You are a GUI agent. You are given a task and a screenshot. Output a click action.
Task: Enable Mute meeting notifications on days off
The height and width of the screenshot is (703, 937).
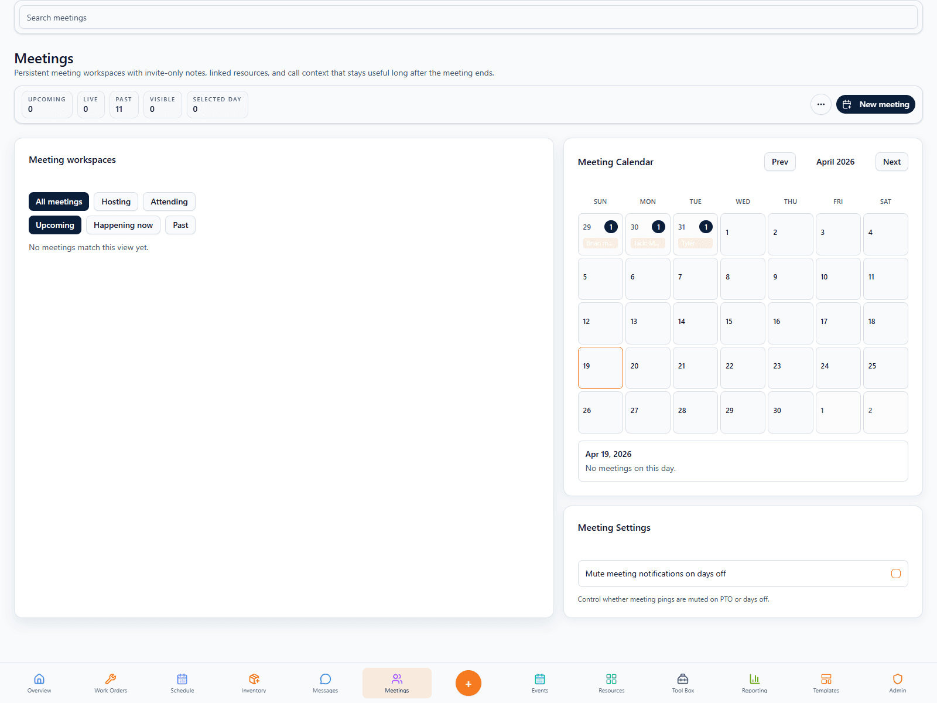click(895, 574)
